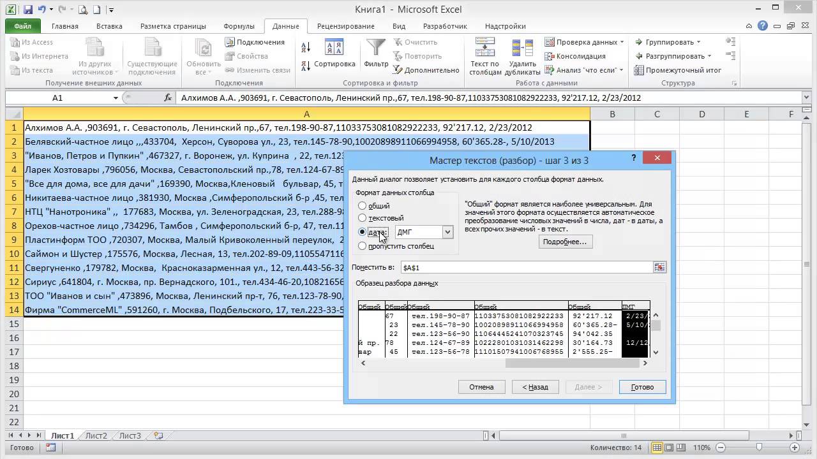Open the ДМГ date format dropdown
This screenshot has height=459, width=817.
click(447, 232)
